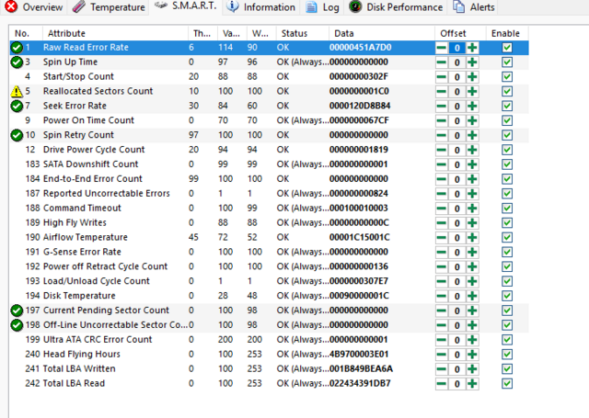Viewport: 589px width, 418px height.
Task: Select the S.M.A.R.T. tab
Action: pos(186,6)
